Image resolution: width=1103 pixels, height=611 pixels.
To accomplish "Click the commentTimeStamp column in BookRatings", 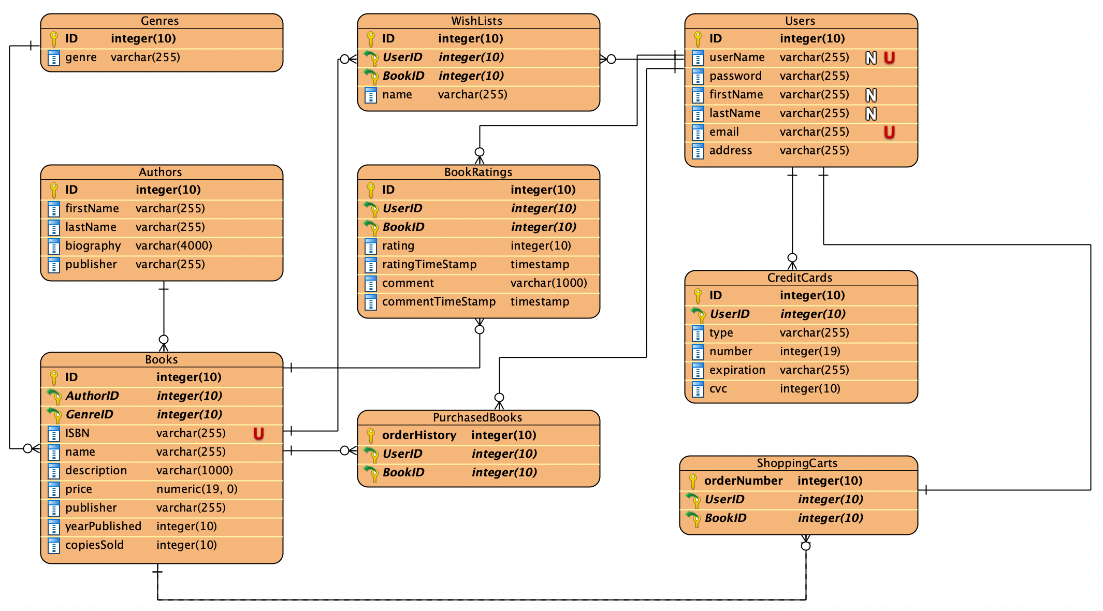I will 439,302.
